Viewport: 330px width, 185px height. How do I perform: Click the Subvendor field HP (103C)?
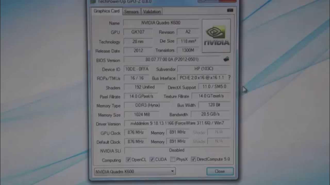[204, 69]
